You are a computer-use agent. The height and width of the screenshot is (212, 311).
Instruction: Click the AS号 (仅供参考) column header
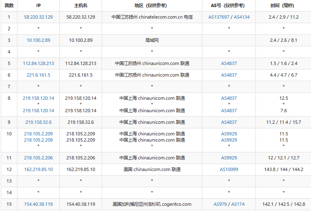pos(229,5)
